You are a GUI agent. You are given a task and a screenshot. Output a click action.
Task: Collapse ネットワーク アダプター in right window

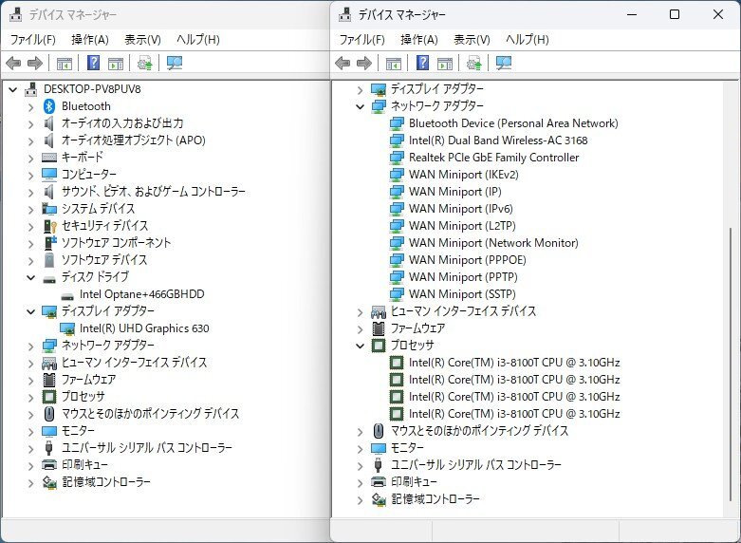click(x=361, y=107)
